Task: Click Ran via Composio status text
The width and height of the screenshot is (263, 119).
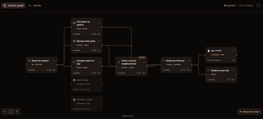Action: coord(214,60)
